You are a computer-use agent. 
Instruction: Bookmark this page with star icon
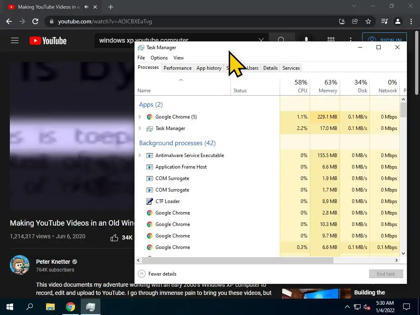coord(368,21)
